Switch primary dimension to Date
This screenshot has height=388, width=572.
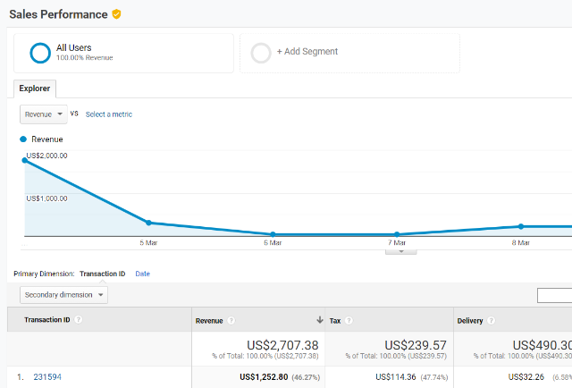tap(142, 274)
